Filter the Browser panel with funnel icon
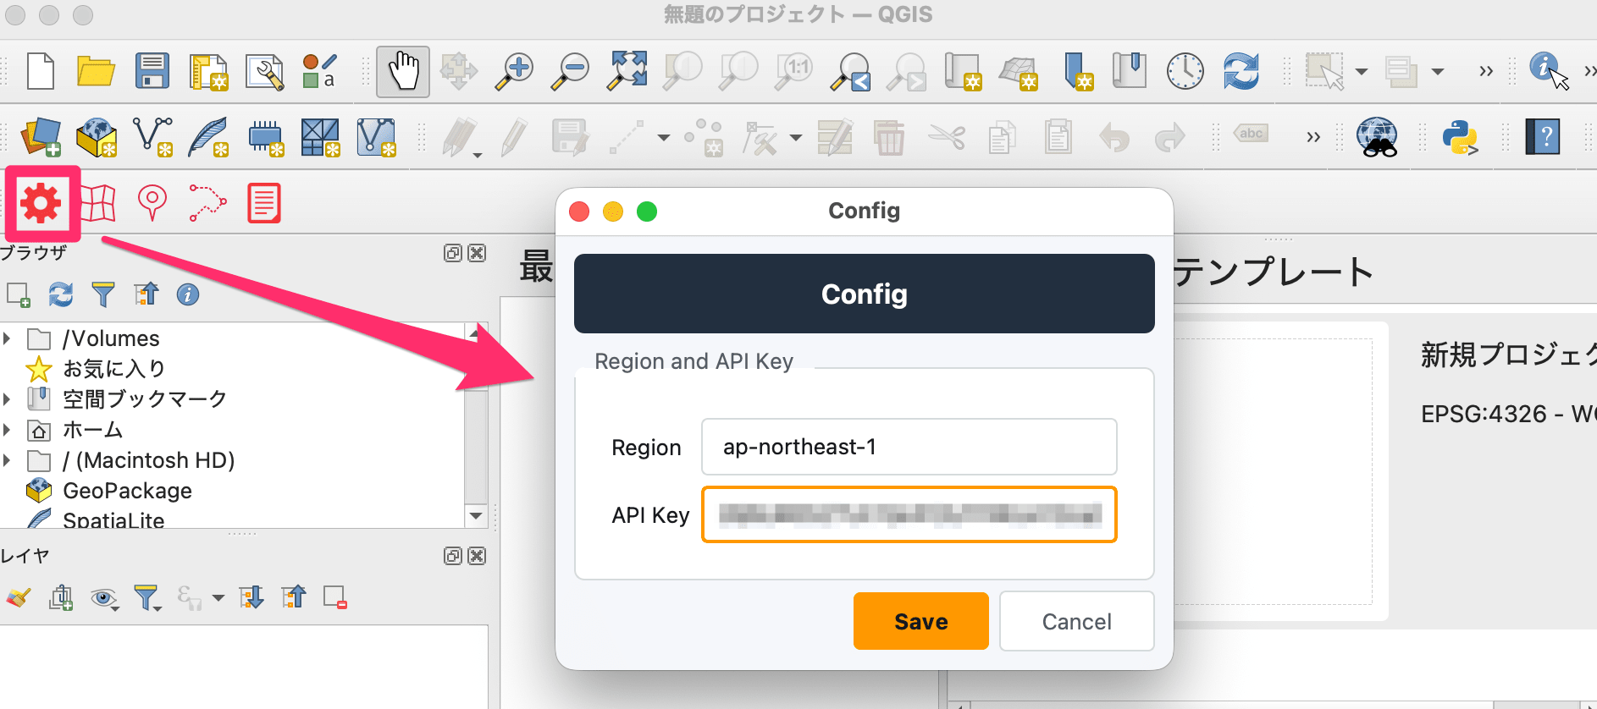This screenshot has height=709, width=1597. (103, 294)
